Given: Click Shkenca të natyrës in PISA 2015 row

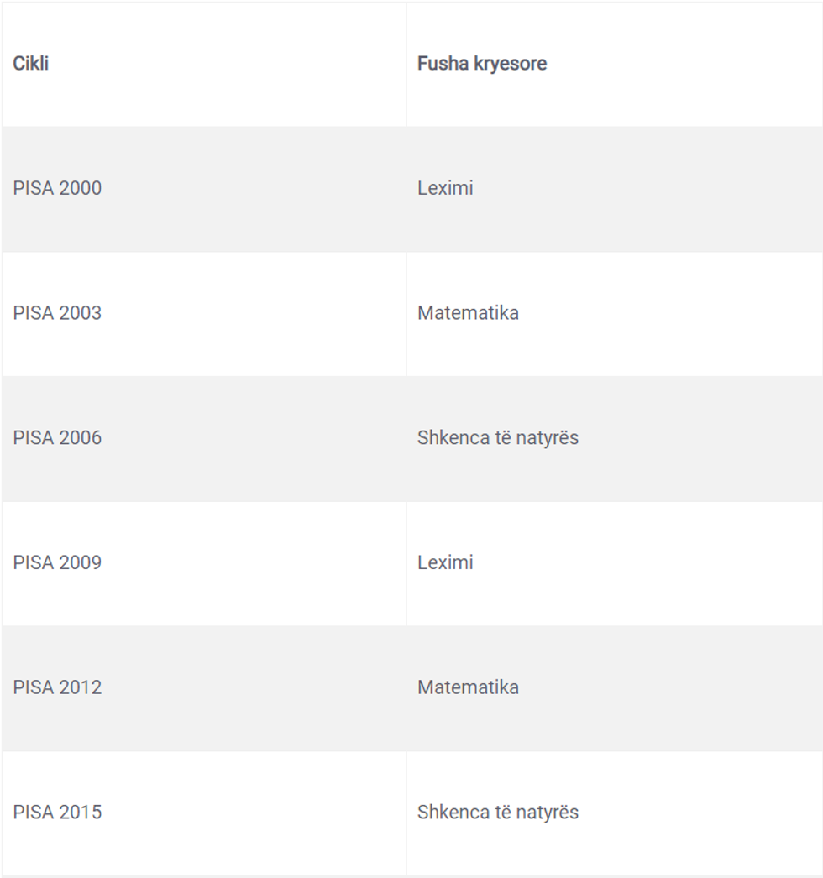Looking at the screenshot, I should (x=498, y=813).
